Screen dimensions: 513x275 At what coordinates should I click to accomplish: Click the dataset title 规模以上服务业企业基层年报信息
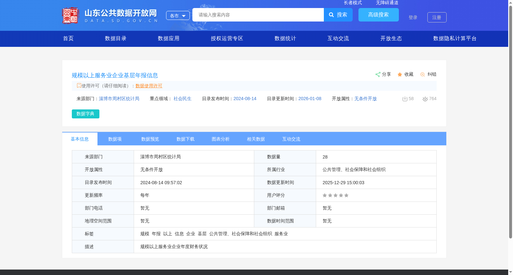coord(115,75)
